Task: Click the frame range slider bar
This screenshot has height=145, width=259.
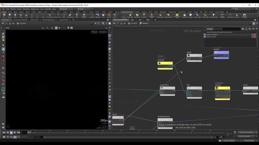Action: 128,137
